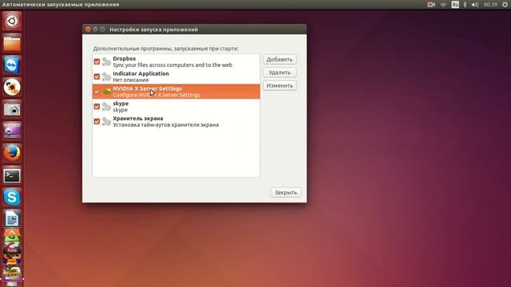Open the Ubuntu Dash launcher
This screenshot has height=287, width=511.
point(12,22)
